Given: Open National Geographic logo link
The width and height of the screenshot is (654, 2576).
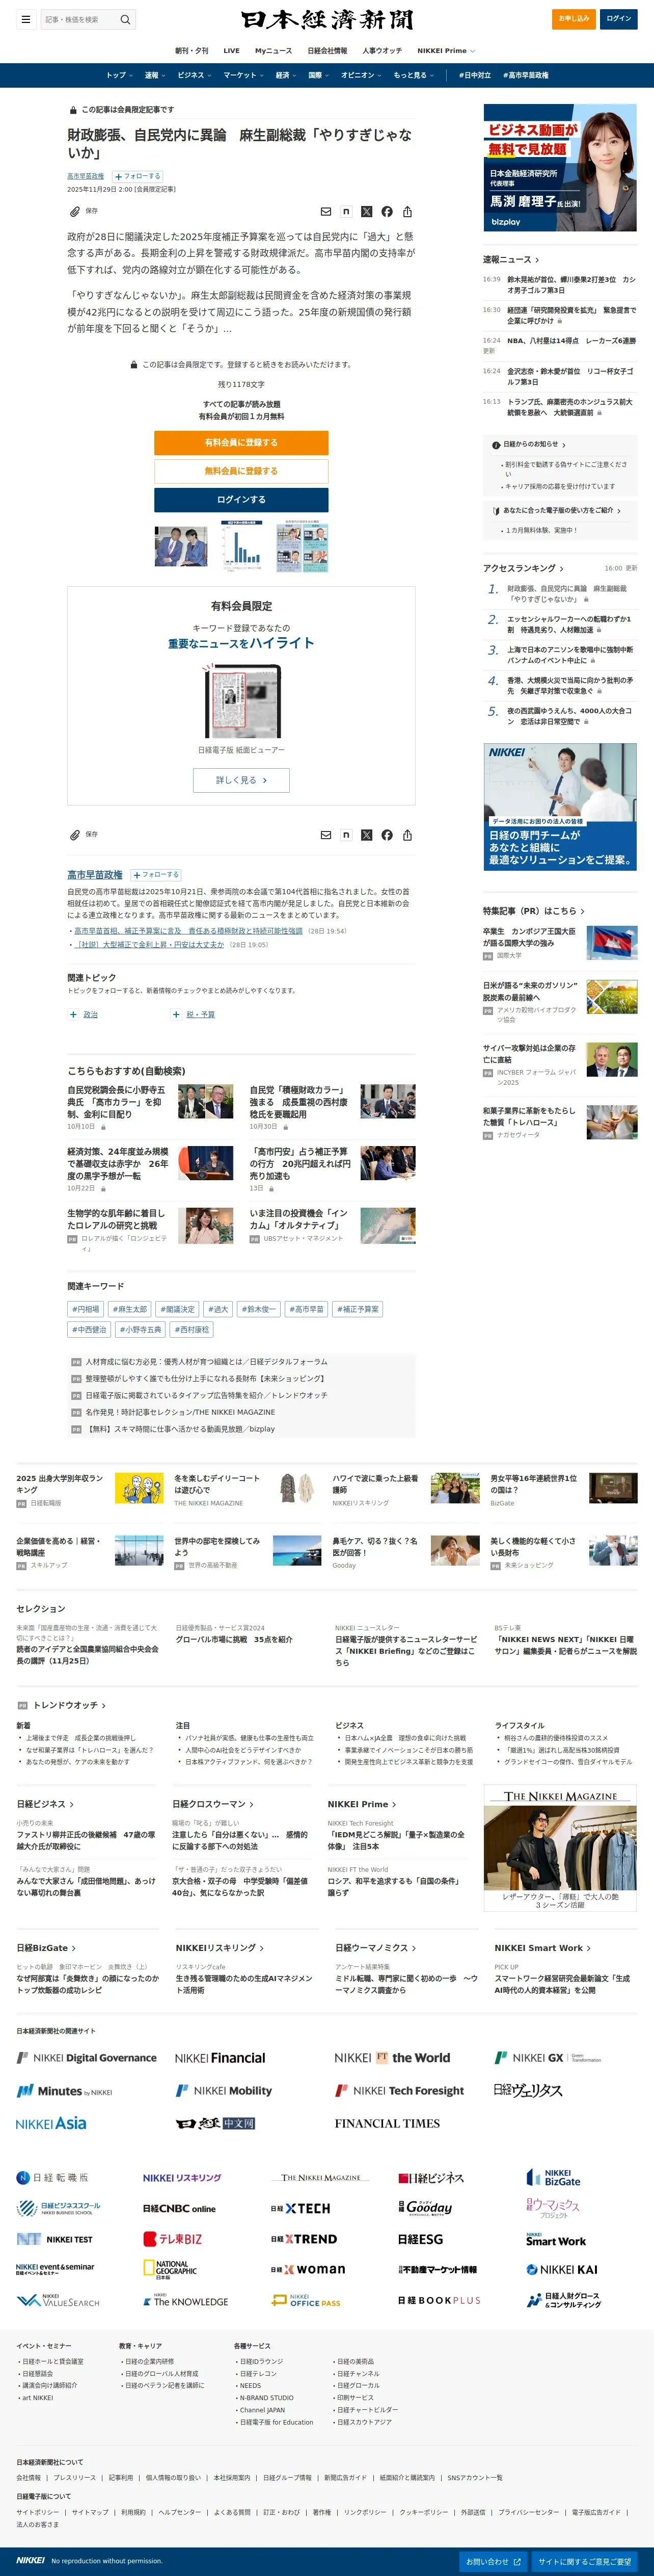Looking at the screenshot, I should click(x=170, y=2269).
